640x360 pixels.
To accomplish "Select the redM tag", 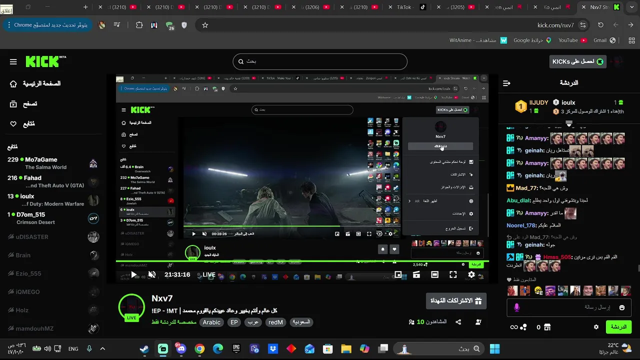I will (x=275, y=322).
